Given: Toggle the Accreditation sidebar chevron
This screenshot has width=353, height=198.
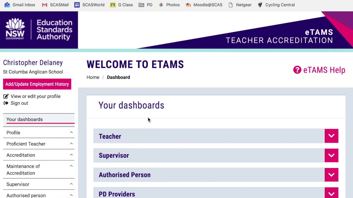Looking at the screenshot, I should [71, 155].
